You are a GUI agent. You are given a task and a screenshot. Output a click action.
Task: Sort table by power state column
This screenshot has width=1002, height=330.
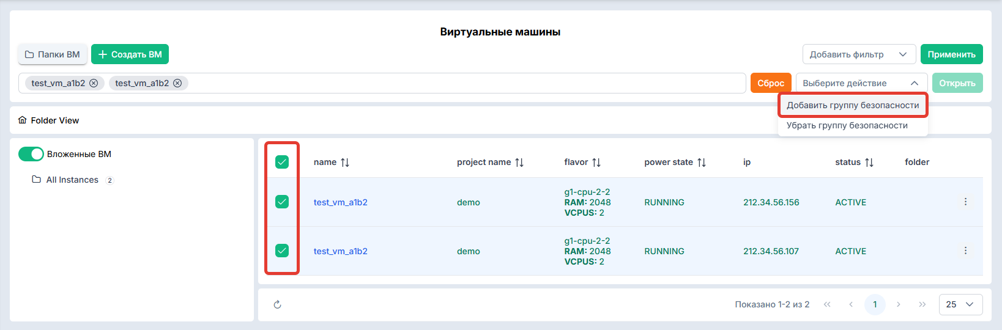[702, 162]
